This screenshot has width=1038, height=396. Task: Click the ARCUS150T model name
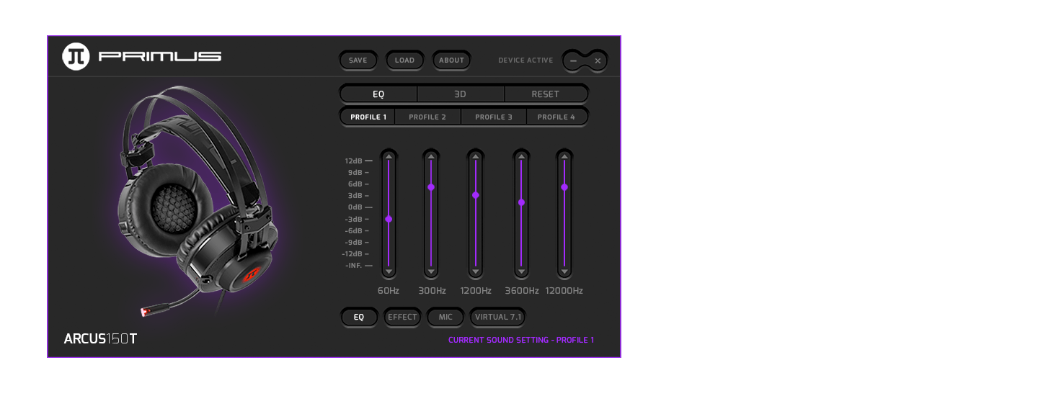coord(100,338)
